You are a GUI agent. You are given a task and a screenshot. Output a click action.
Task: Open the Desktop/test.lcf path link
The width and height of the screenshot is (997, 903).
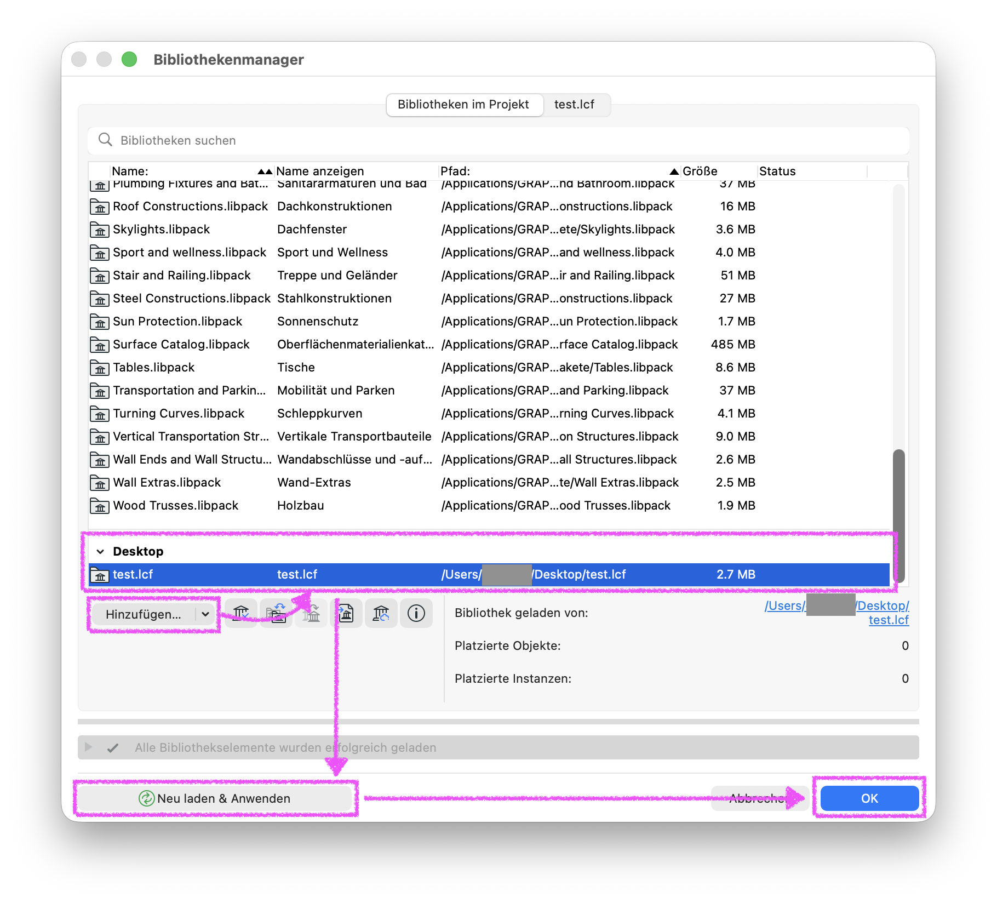point(836,613)
